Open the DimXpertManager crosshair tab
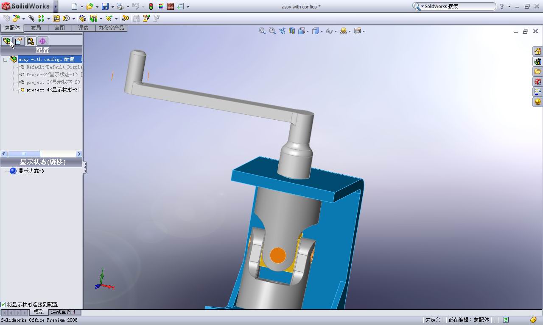Screen dimensions: 543x325 (x=42, y=41)
